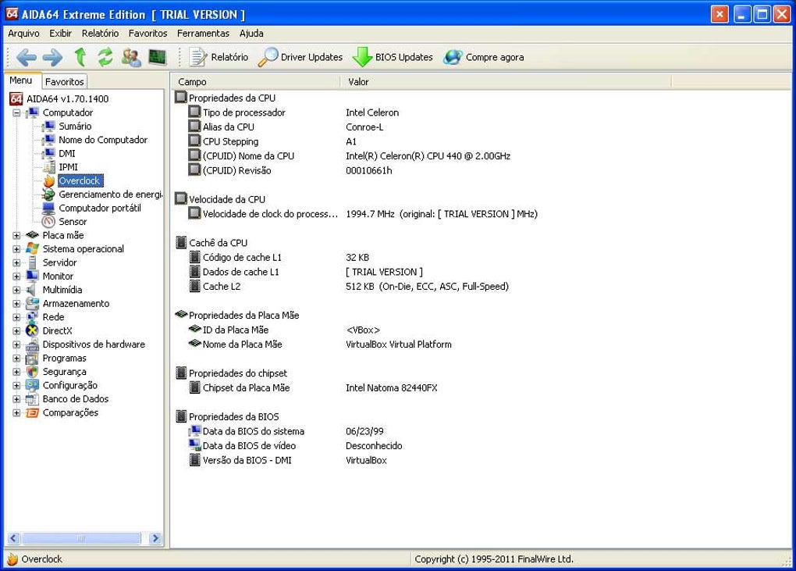Open the users management toolbar icon
The height and width of the screenshot is (571, 796).
[x=131, y=57]
